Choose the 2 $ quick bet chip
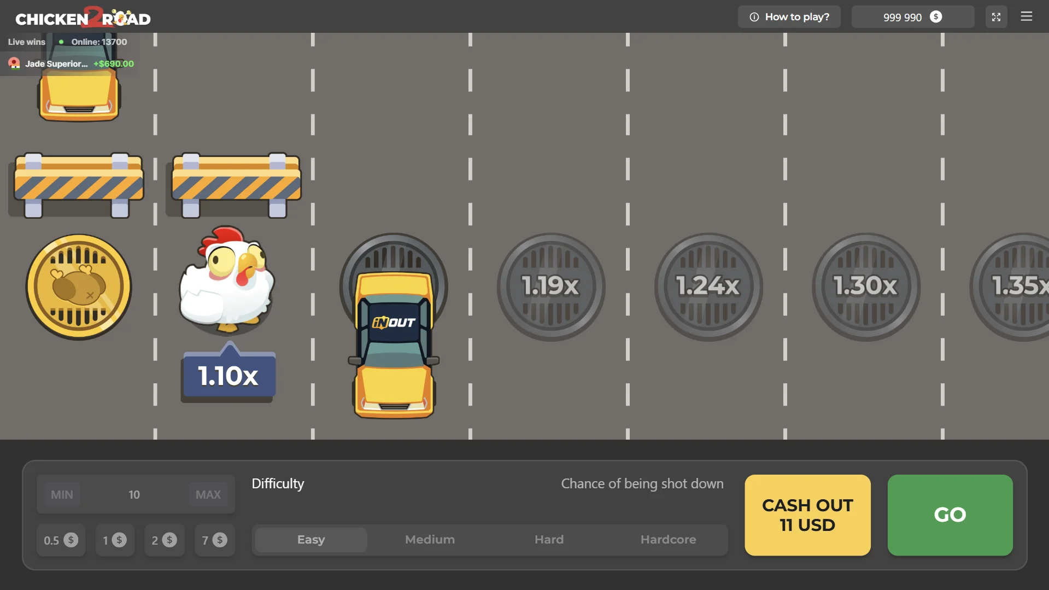 point(164,540)
